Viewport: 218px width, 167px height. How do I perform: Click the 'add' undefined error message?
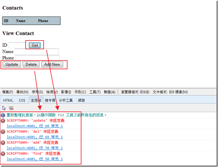tap(32, 143)
